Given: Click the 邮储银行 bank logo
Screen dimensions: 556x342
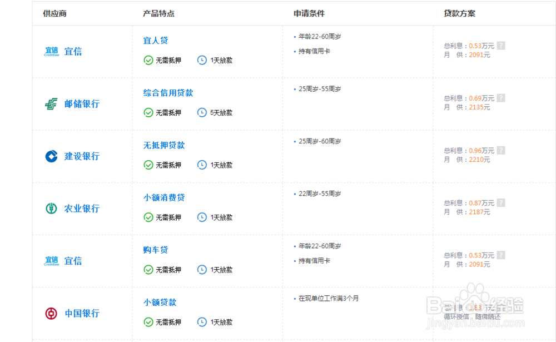Looking at the screenshot, I should [x=52, y=104].
